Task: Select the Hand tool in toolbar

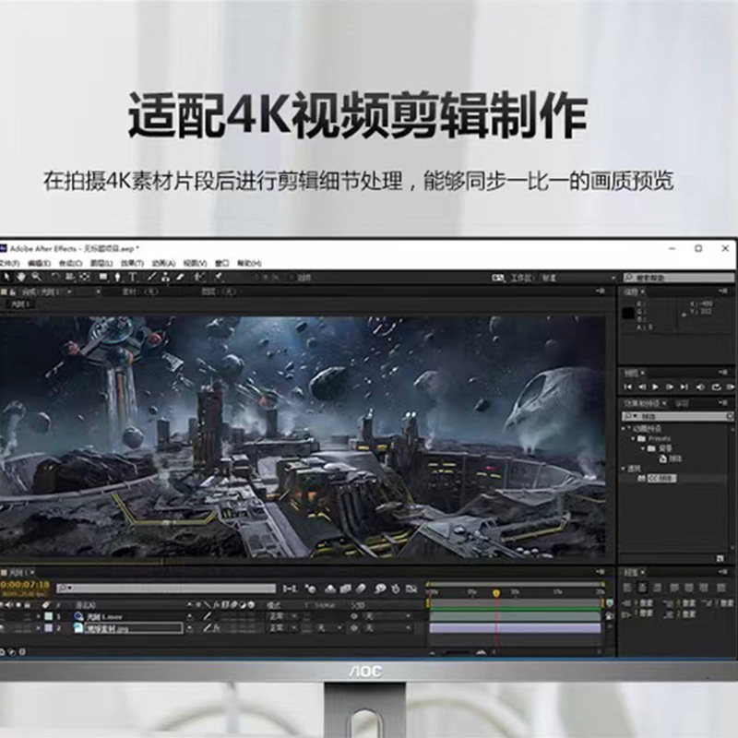Action: tap(21, 278)
